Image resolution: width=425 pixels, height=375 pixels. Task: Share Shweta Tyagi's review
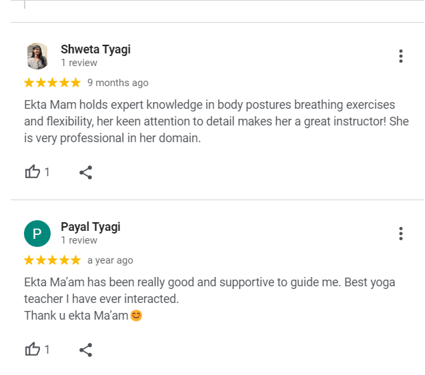click(x=85, y=172)
